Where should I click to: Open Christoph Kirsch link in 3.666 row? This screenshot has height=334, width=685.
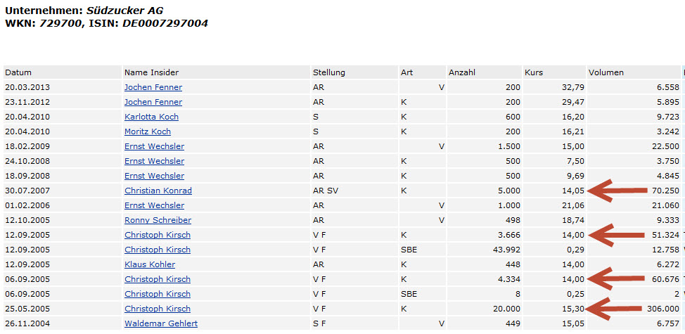point(158,235)
